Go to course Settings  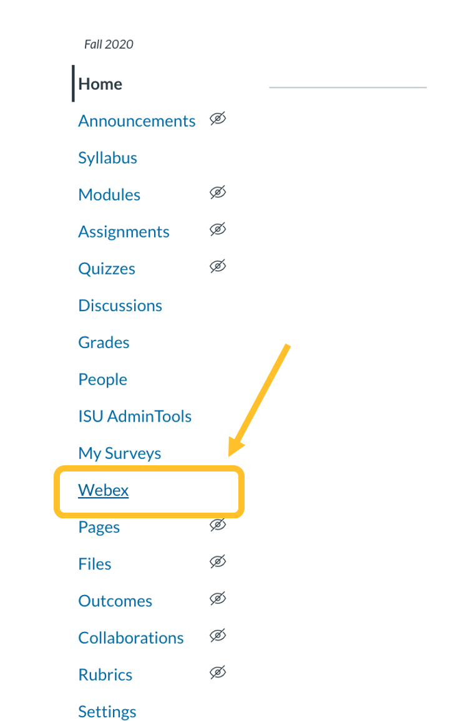click(x=107, y=712)
